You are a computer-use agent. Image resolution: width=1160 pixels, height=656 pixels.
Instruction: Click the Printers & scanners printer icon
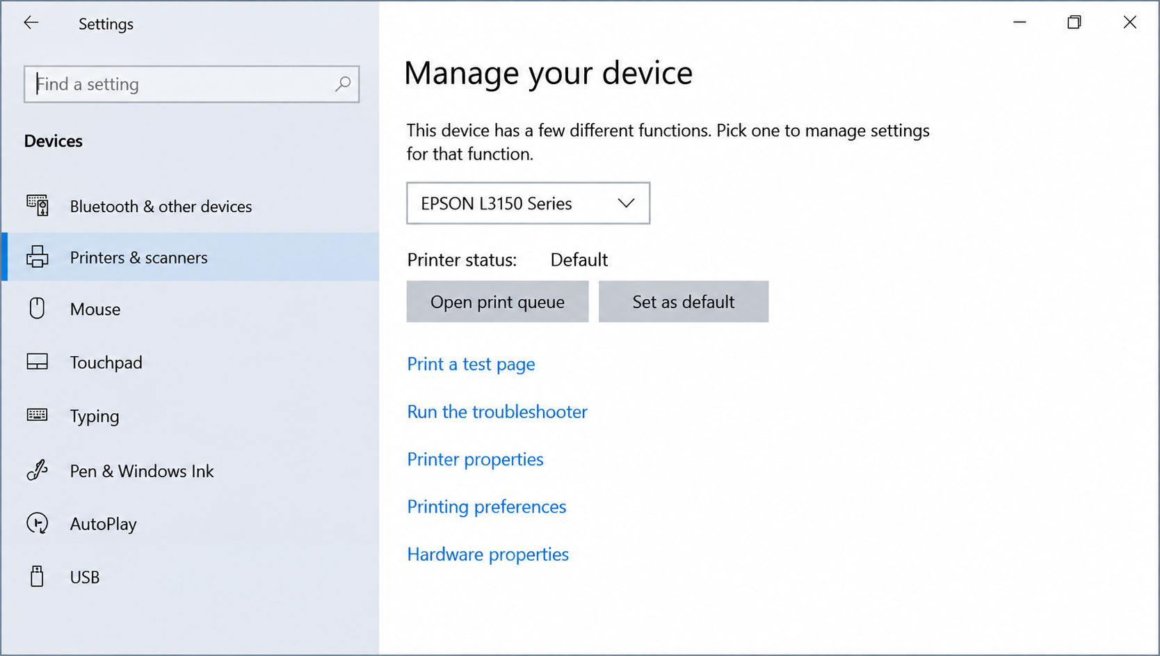(x=38, y=257)
